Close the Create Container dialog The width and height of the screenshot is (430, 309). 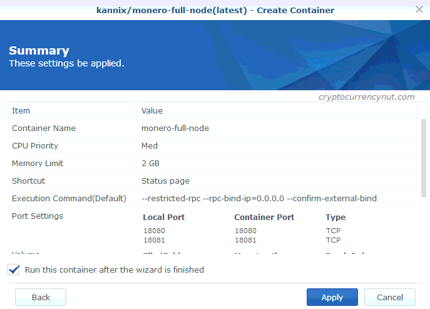click(x=419, y=9)
